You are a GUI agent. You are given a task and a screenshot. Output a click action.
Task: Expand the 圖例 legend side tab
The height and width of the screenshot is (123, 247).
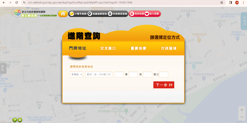click(x=3, y=68)
